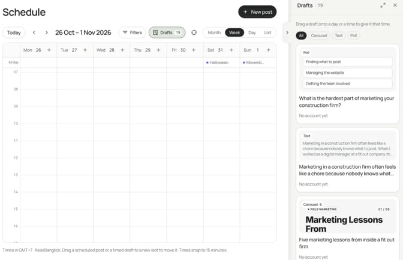The image size is (403, 260).
Task: Filter drafts by Text
Action: tap(338, 35)
